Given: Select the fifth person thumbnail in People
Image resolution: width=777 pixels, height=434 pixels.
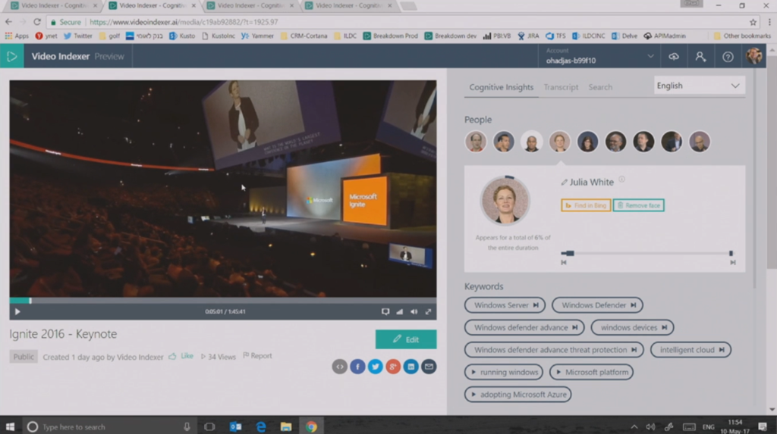Looking at the screenshot, I should pos(588,142).
